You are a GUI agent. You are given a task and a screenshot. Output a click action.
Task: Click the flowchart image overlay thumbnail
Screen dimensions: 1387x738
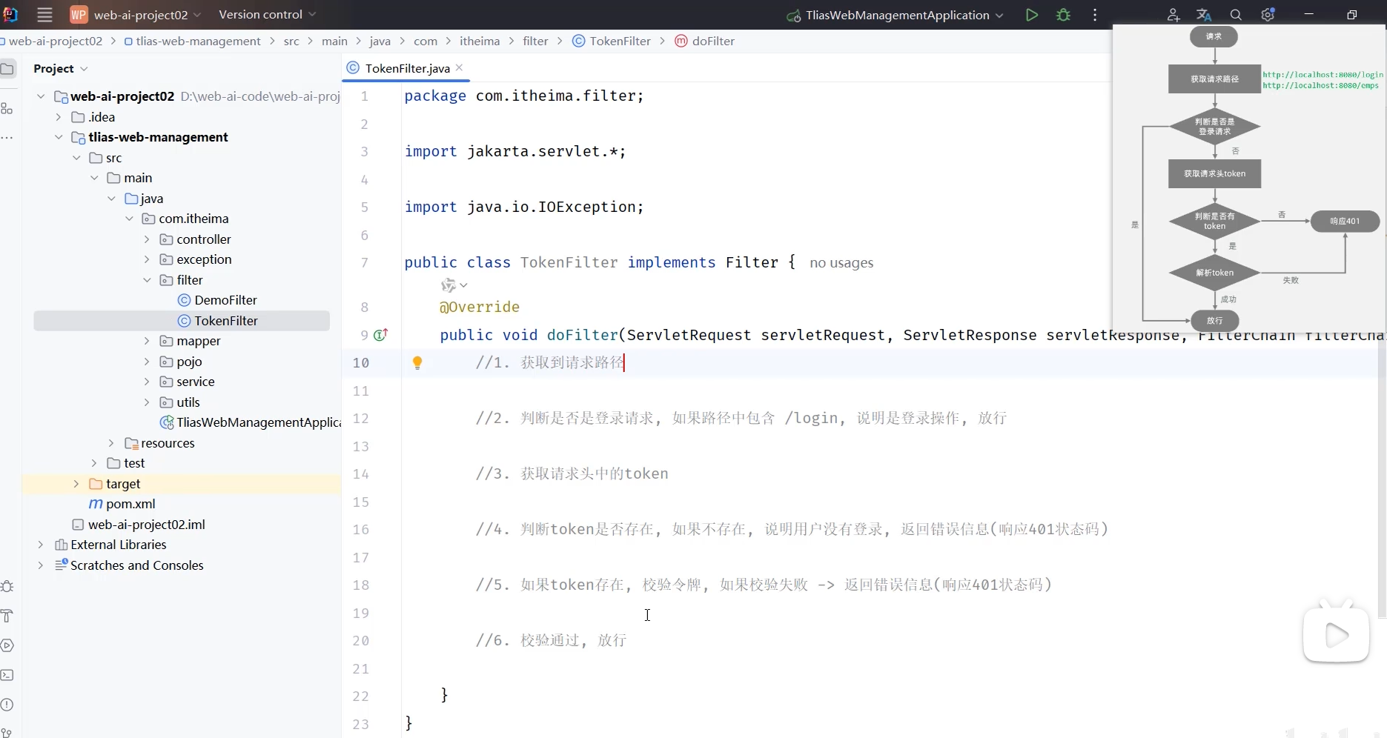pyautogui.click(x=1249, y=178)
